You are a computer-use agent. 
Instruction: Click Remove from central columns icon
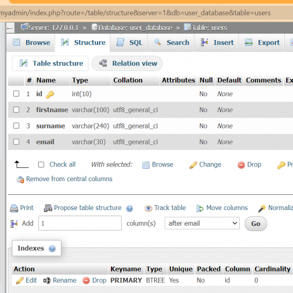pos(20,179)
